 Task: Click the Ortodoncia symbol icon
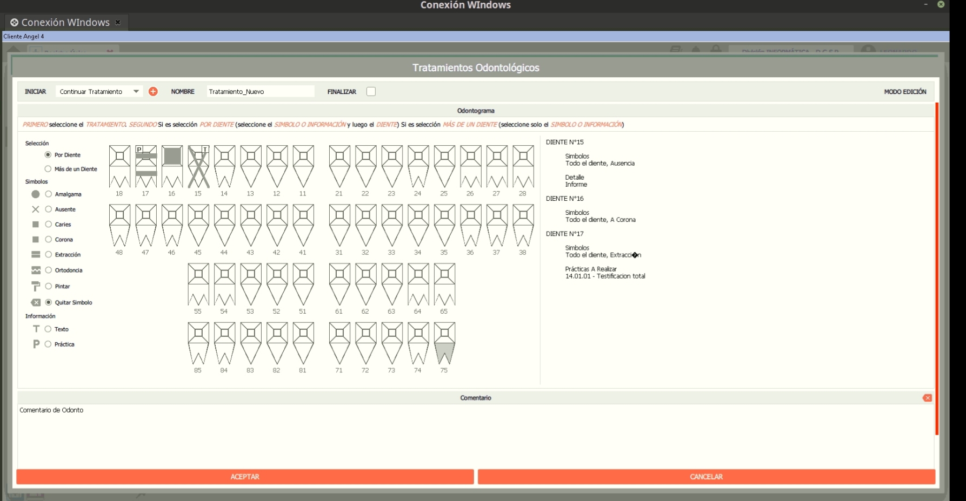[36, 270]
